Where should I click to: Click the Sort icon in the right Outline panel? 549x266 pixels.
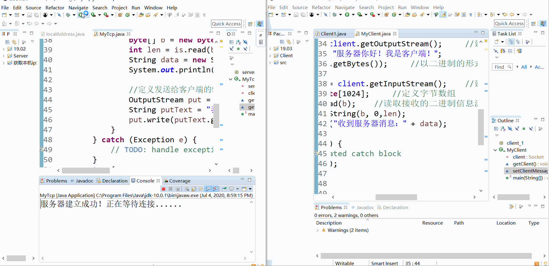pos(503,129)
